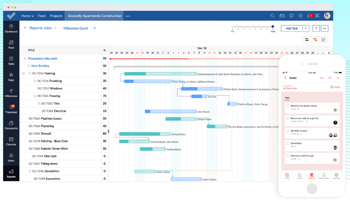Expand the Add Task dropdown arrow
This screenshot has width=350, height=202.
point(306,28)
